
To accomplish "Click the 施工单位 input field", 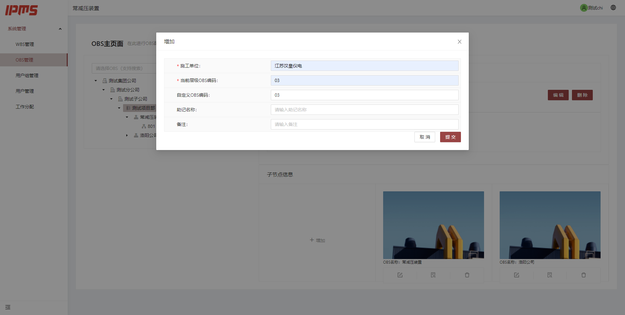I will coord(365,66).
